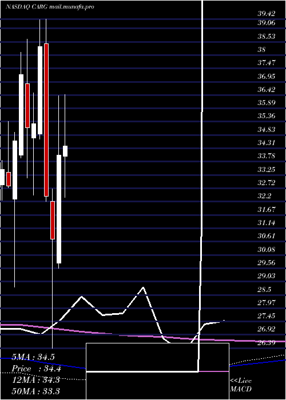Image resolution: width=286 pixels, height=400 pixels.
Task: Click the 26.39 price axis label
Action: coord(267,342)
